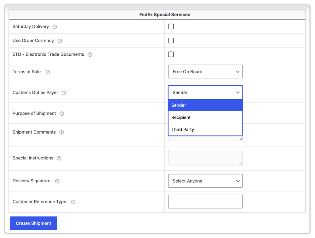Click the Special Instructions help icon
The width and height of the screenshot is (315, 238).
59,158
